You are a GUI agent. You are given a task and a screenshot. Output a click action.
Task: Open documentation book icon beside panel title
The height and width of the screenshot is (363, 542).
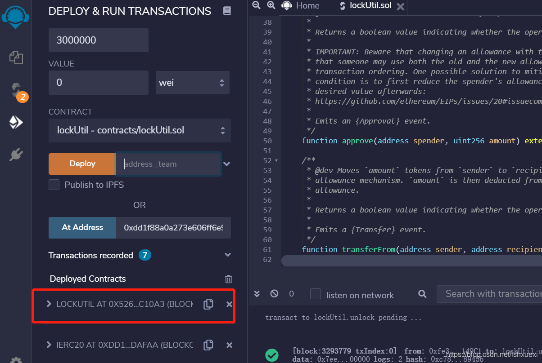[227, 11]
